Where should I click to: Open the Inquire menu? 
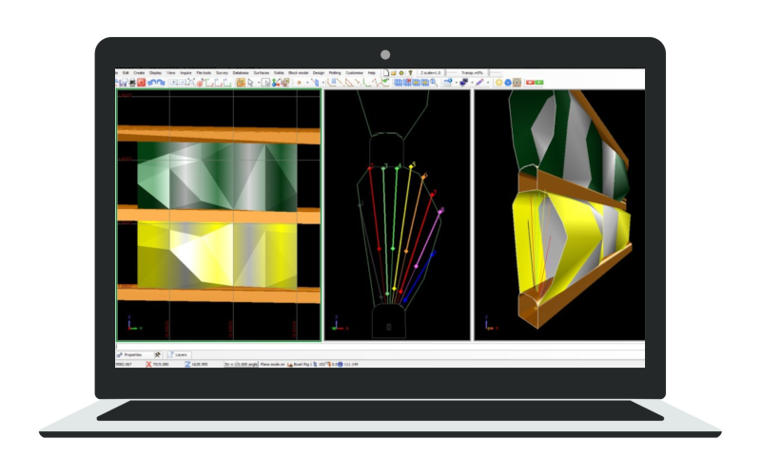coord(185,73)
